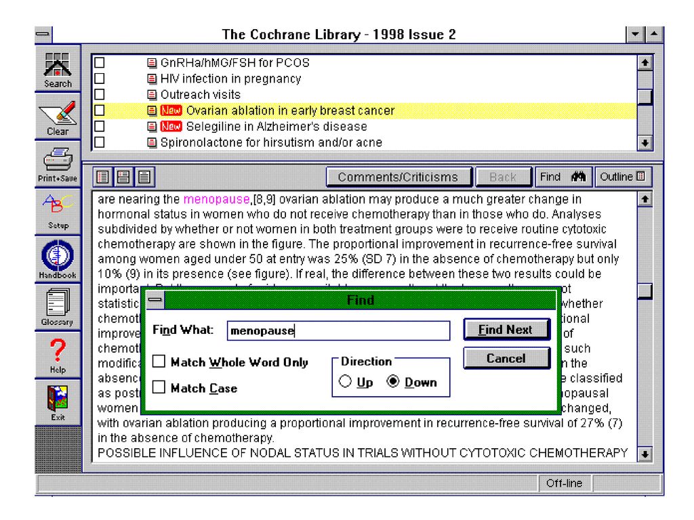Viewport: 694px width, 520px height.
Task: Click document text scrollbar thumb
Action: 645,291
